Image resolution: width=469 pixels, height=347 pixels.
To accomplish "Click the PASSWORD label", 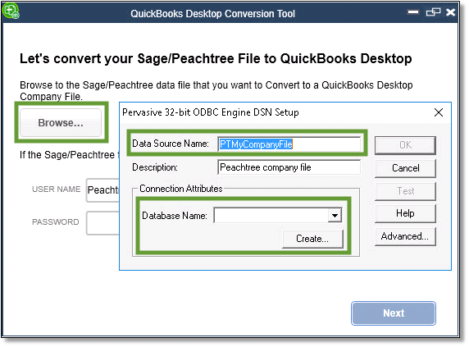I will click(56, 222).
